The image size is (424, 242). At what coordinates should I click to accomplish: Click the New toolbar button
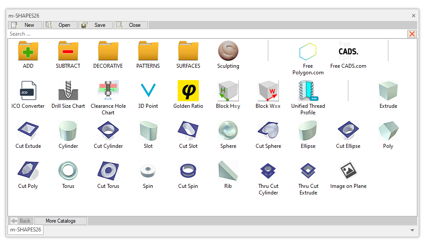click(x=25, y=25)
